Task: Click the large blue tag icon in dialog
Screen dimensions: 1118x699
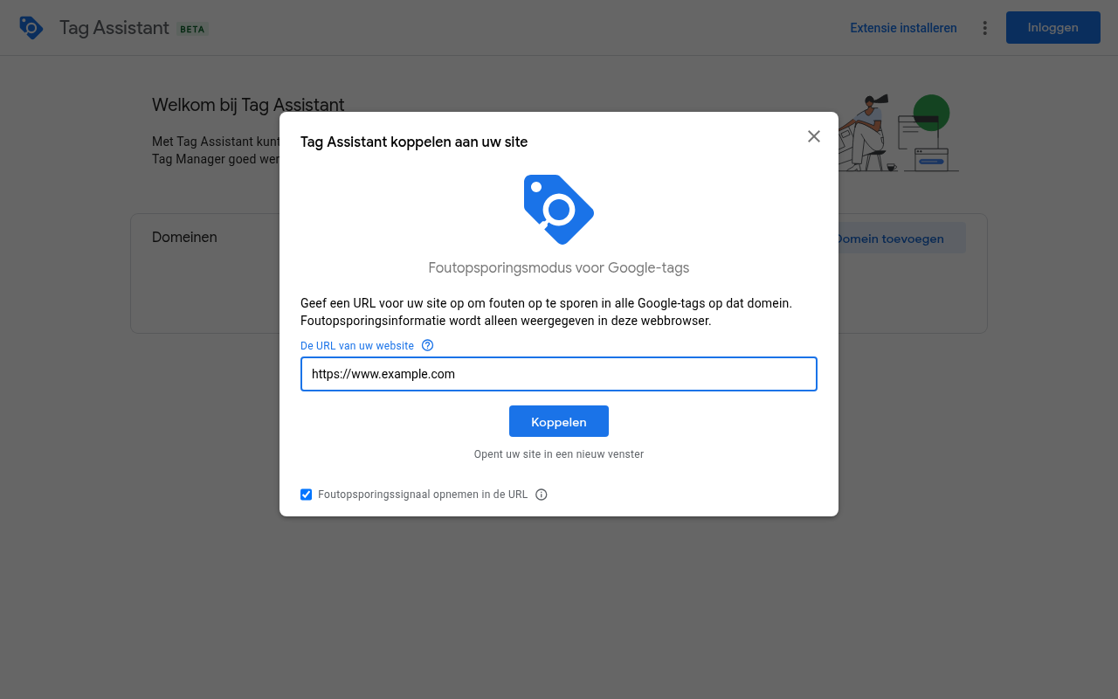Action: (x=559, y=210)
